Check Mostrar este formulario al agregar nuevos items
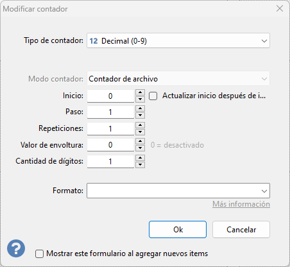290x267 pixels. [x=39, y=254]
